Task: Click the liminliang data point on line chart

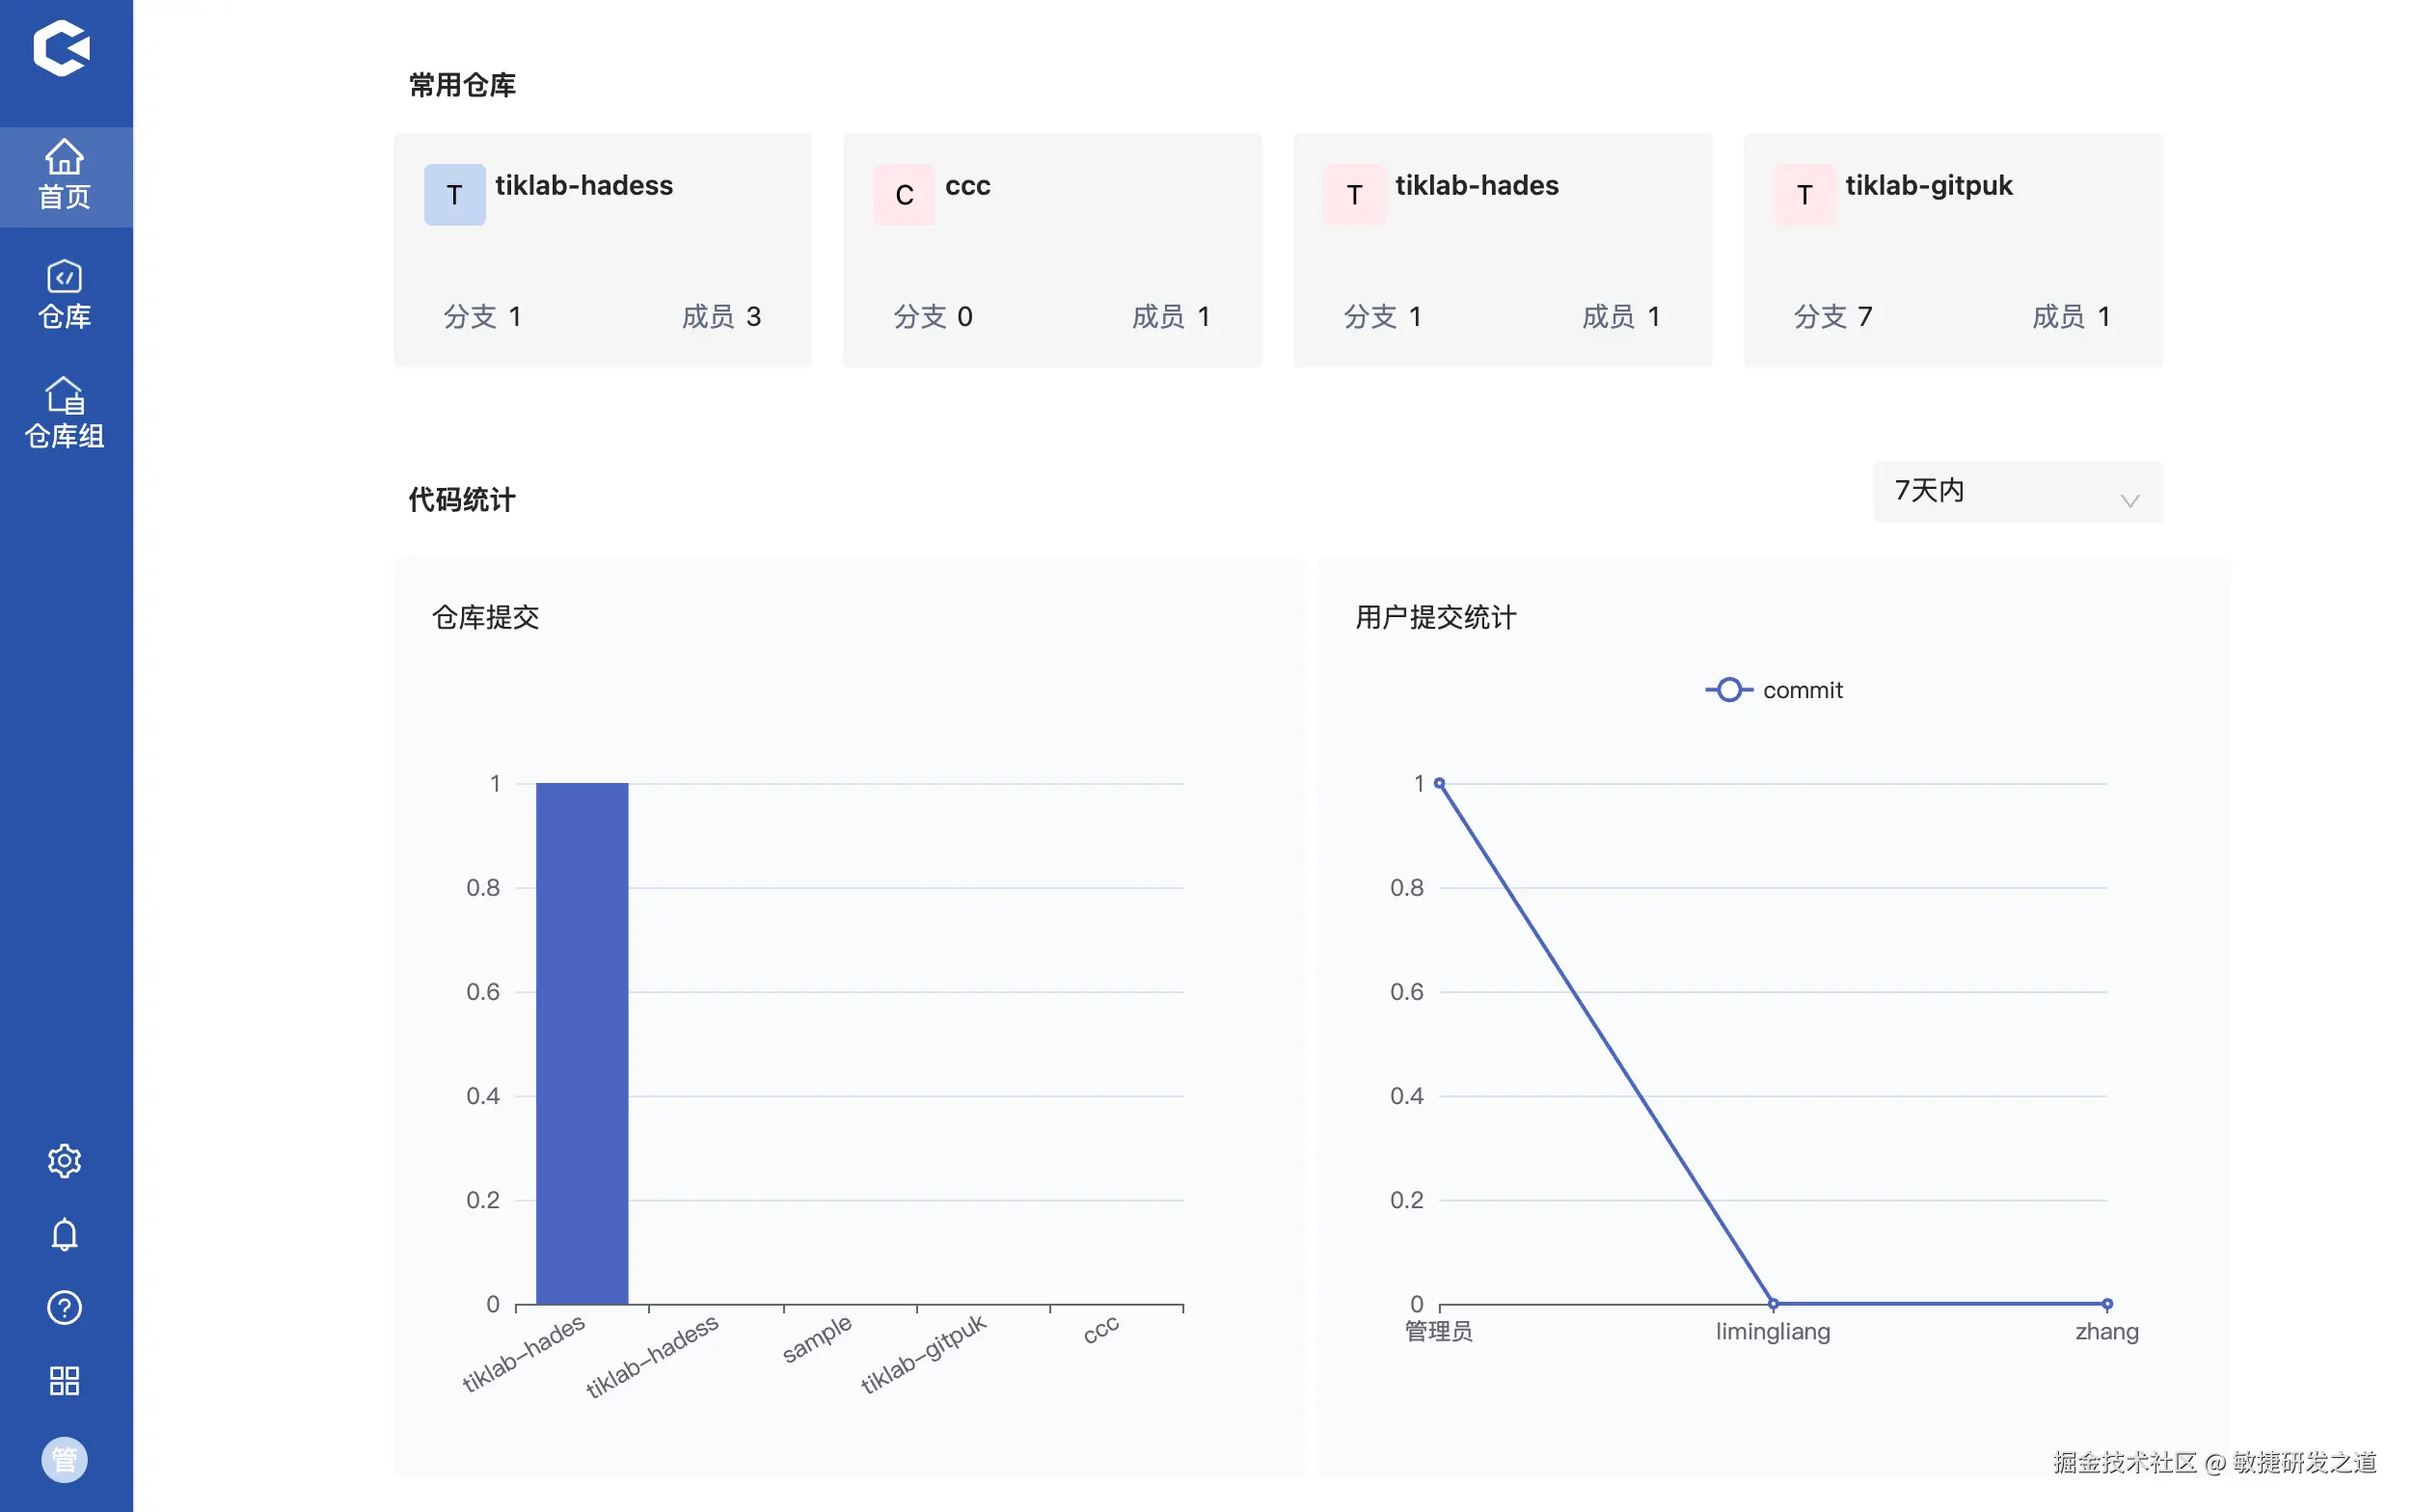Action: point(1773,1303)
